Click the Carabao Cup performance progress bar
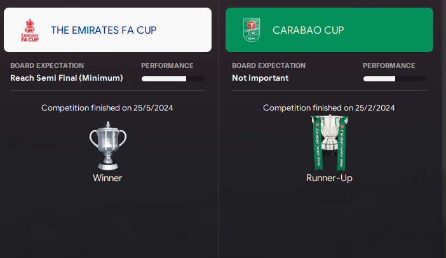The image size is (446, 258). click(x=395, y=79)
